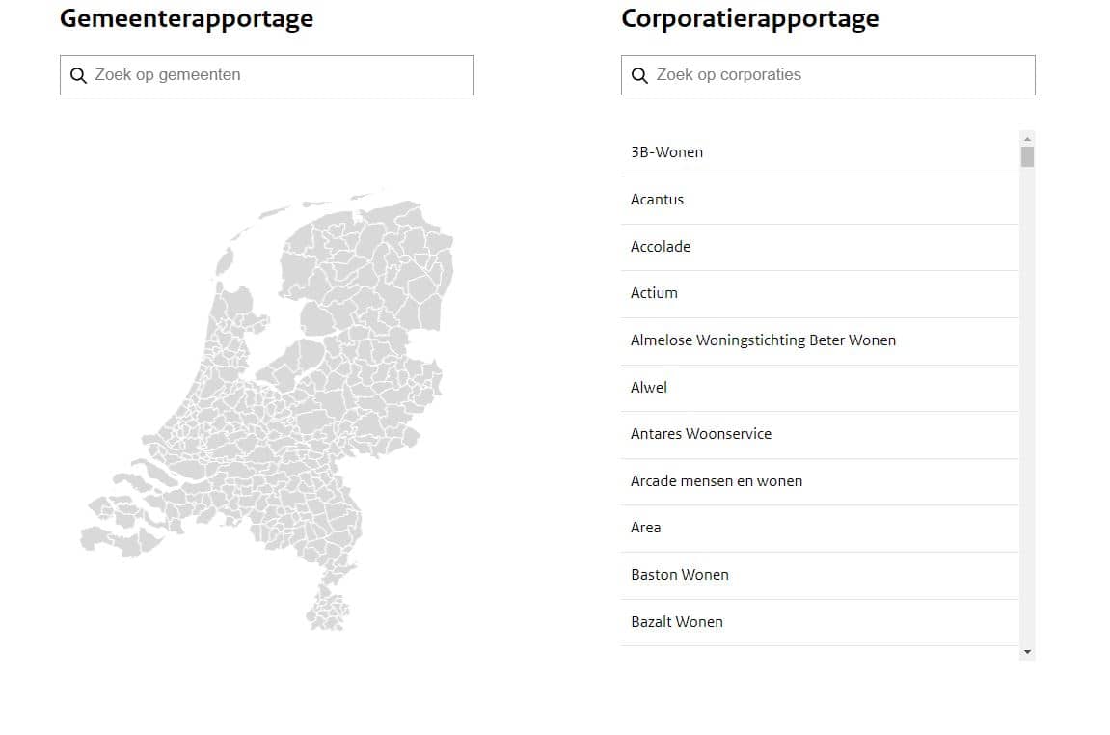Click the scroll-up arrow of corporation list
1110x735 pixels.
[x=1027, y=139]
